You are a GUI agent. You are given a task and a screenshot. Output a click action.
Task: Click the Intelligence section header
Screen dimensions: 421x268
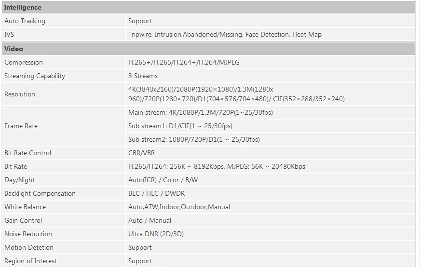(23, 8)
